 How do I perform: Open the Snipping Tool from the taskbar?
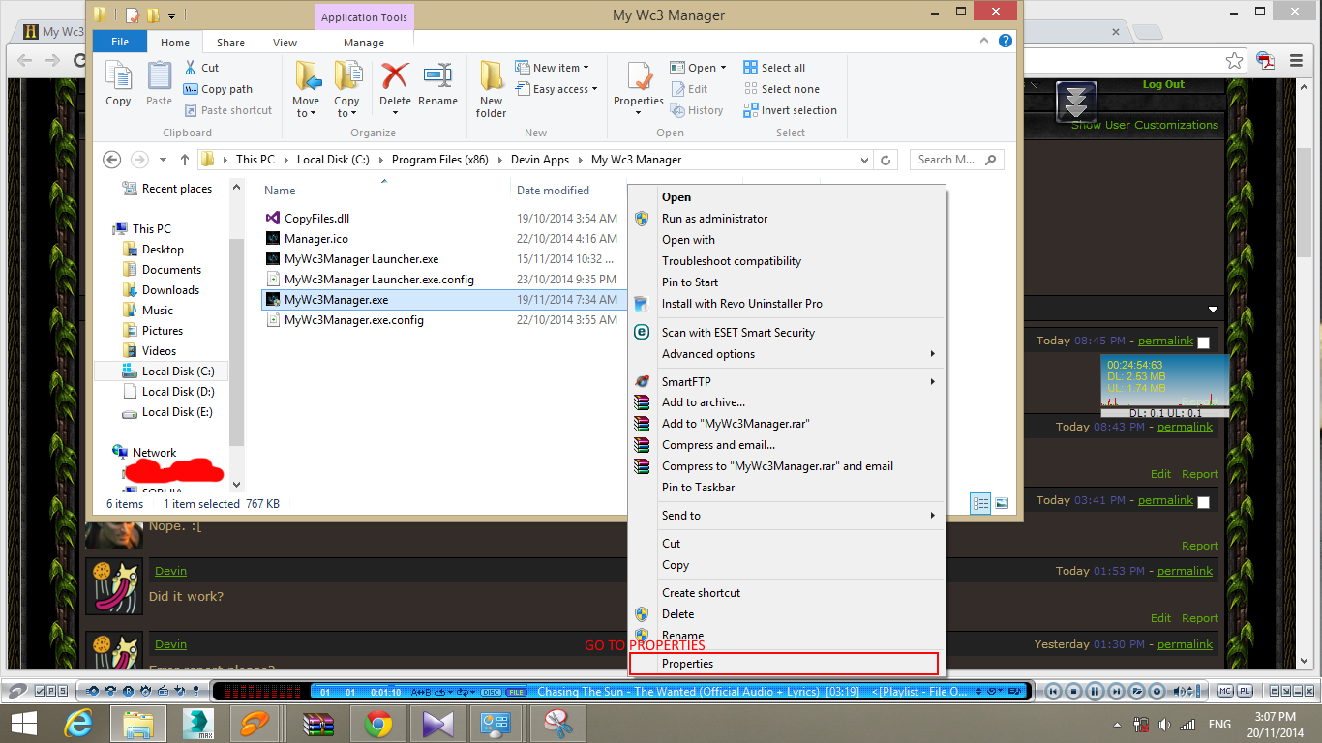click(557, 724)
